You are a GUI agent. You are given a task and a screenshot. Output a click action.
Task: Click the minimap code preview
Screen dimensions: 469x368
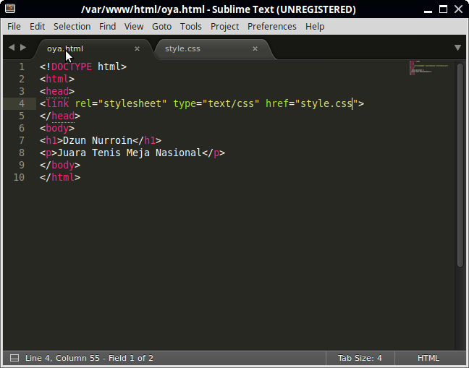tap(428, 68)
